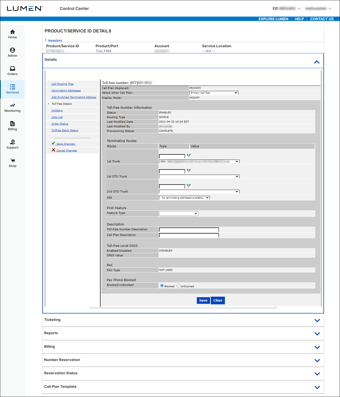This screenshot has width=340, height=397.
Task: Open Add Switched Terminating Address
Action: pos(74,97)
